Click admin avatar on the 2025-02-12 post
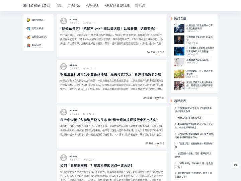This screenshot has width=241, height=181. tap(64, 112)
